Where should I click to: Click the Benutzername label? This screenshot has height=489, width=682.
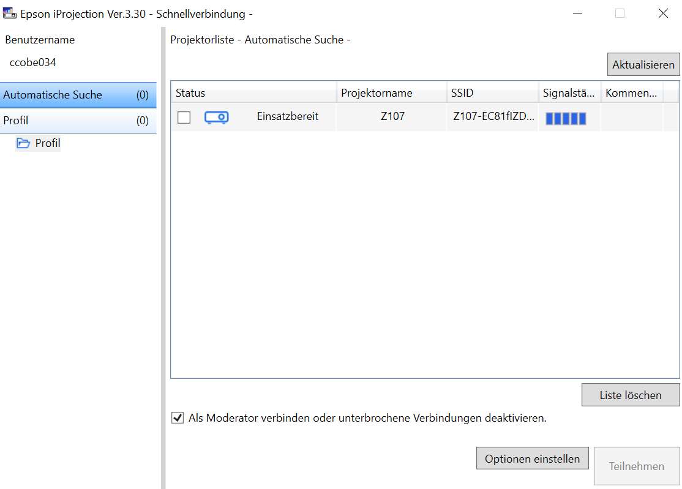(40, 40)
